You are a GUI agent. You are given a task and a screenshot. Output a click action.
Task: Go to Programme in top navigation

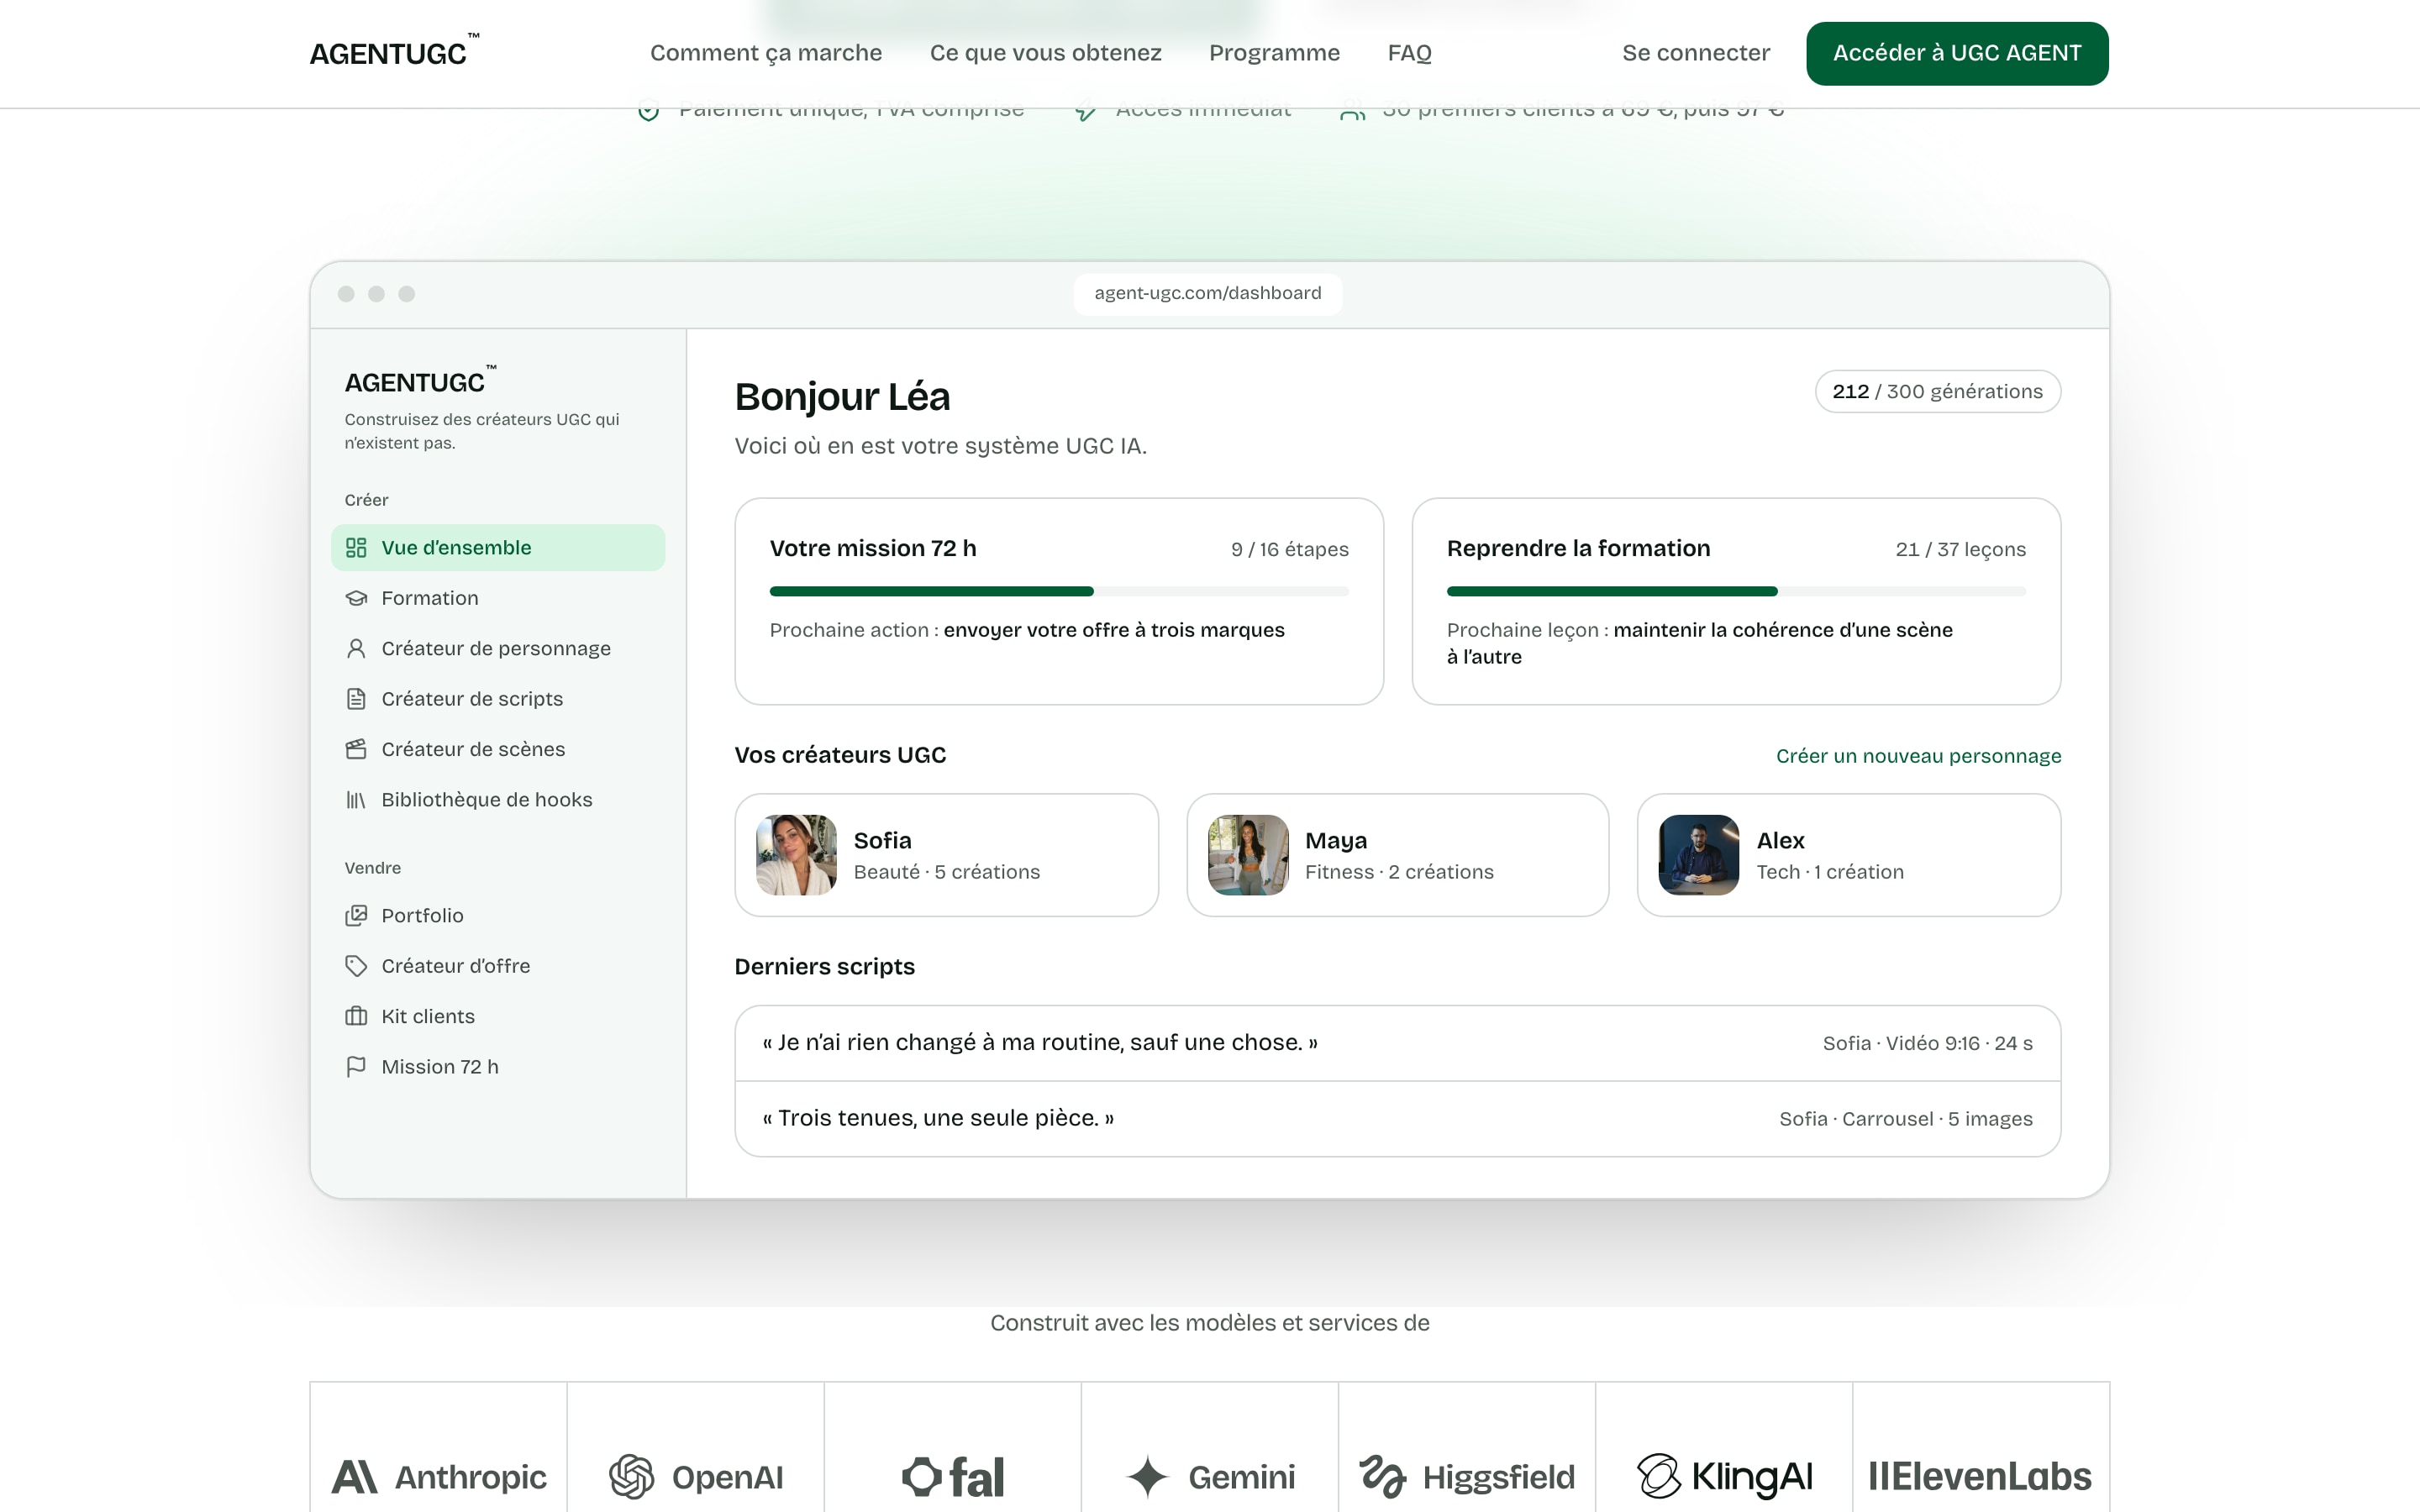pos(1274,53)
